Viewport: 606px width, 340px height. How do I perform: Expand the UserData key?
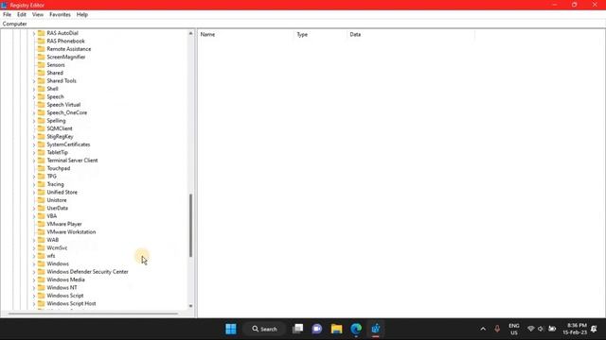click(x=34, y=208)
